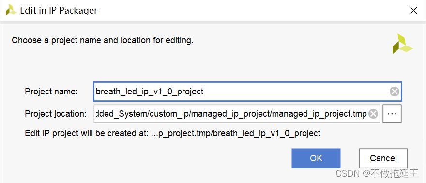The width and height of the screenshot is (426, 183).
Task: Open the browse dialog via ellipsis button
Action: 392,114
